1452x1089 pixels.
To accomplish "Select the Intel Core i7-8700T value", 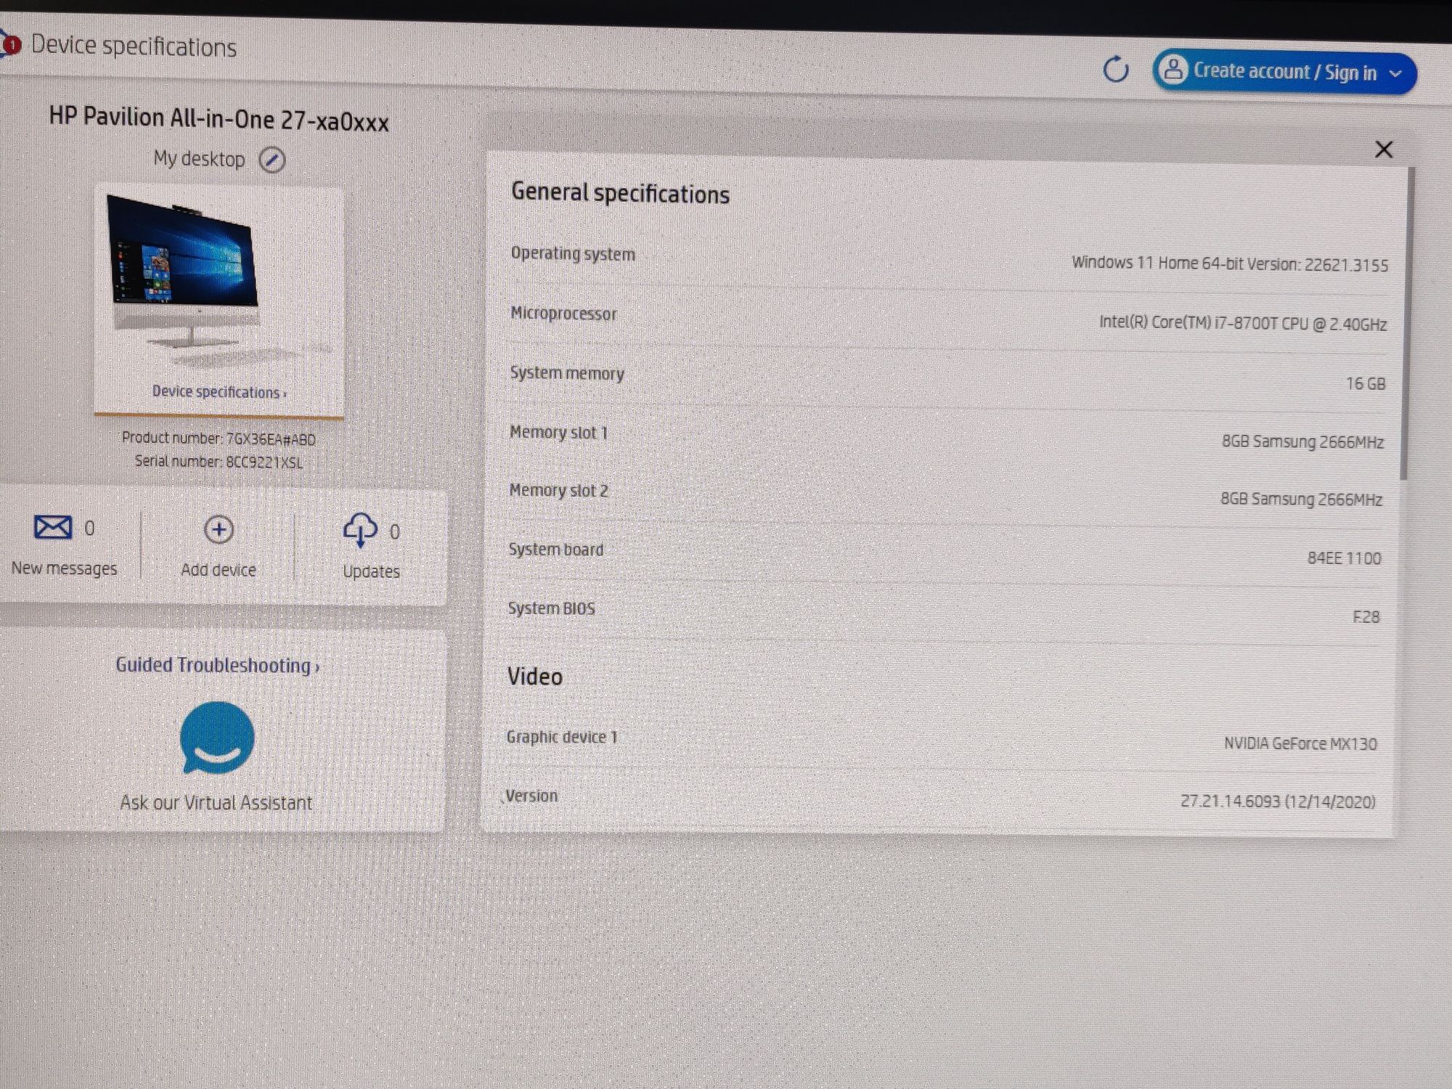I will tap(1243, 323).
